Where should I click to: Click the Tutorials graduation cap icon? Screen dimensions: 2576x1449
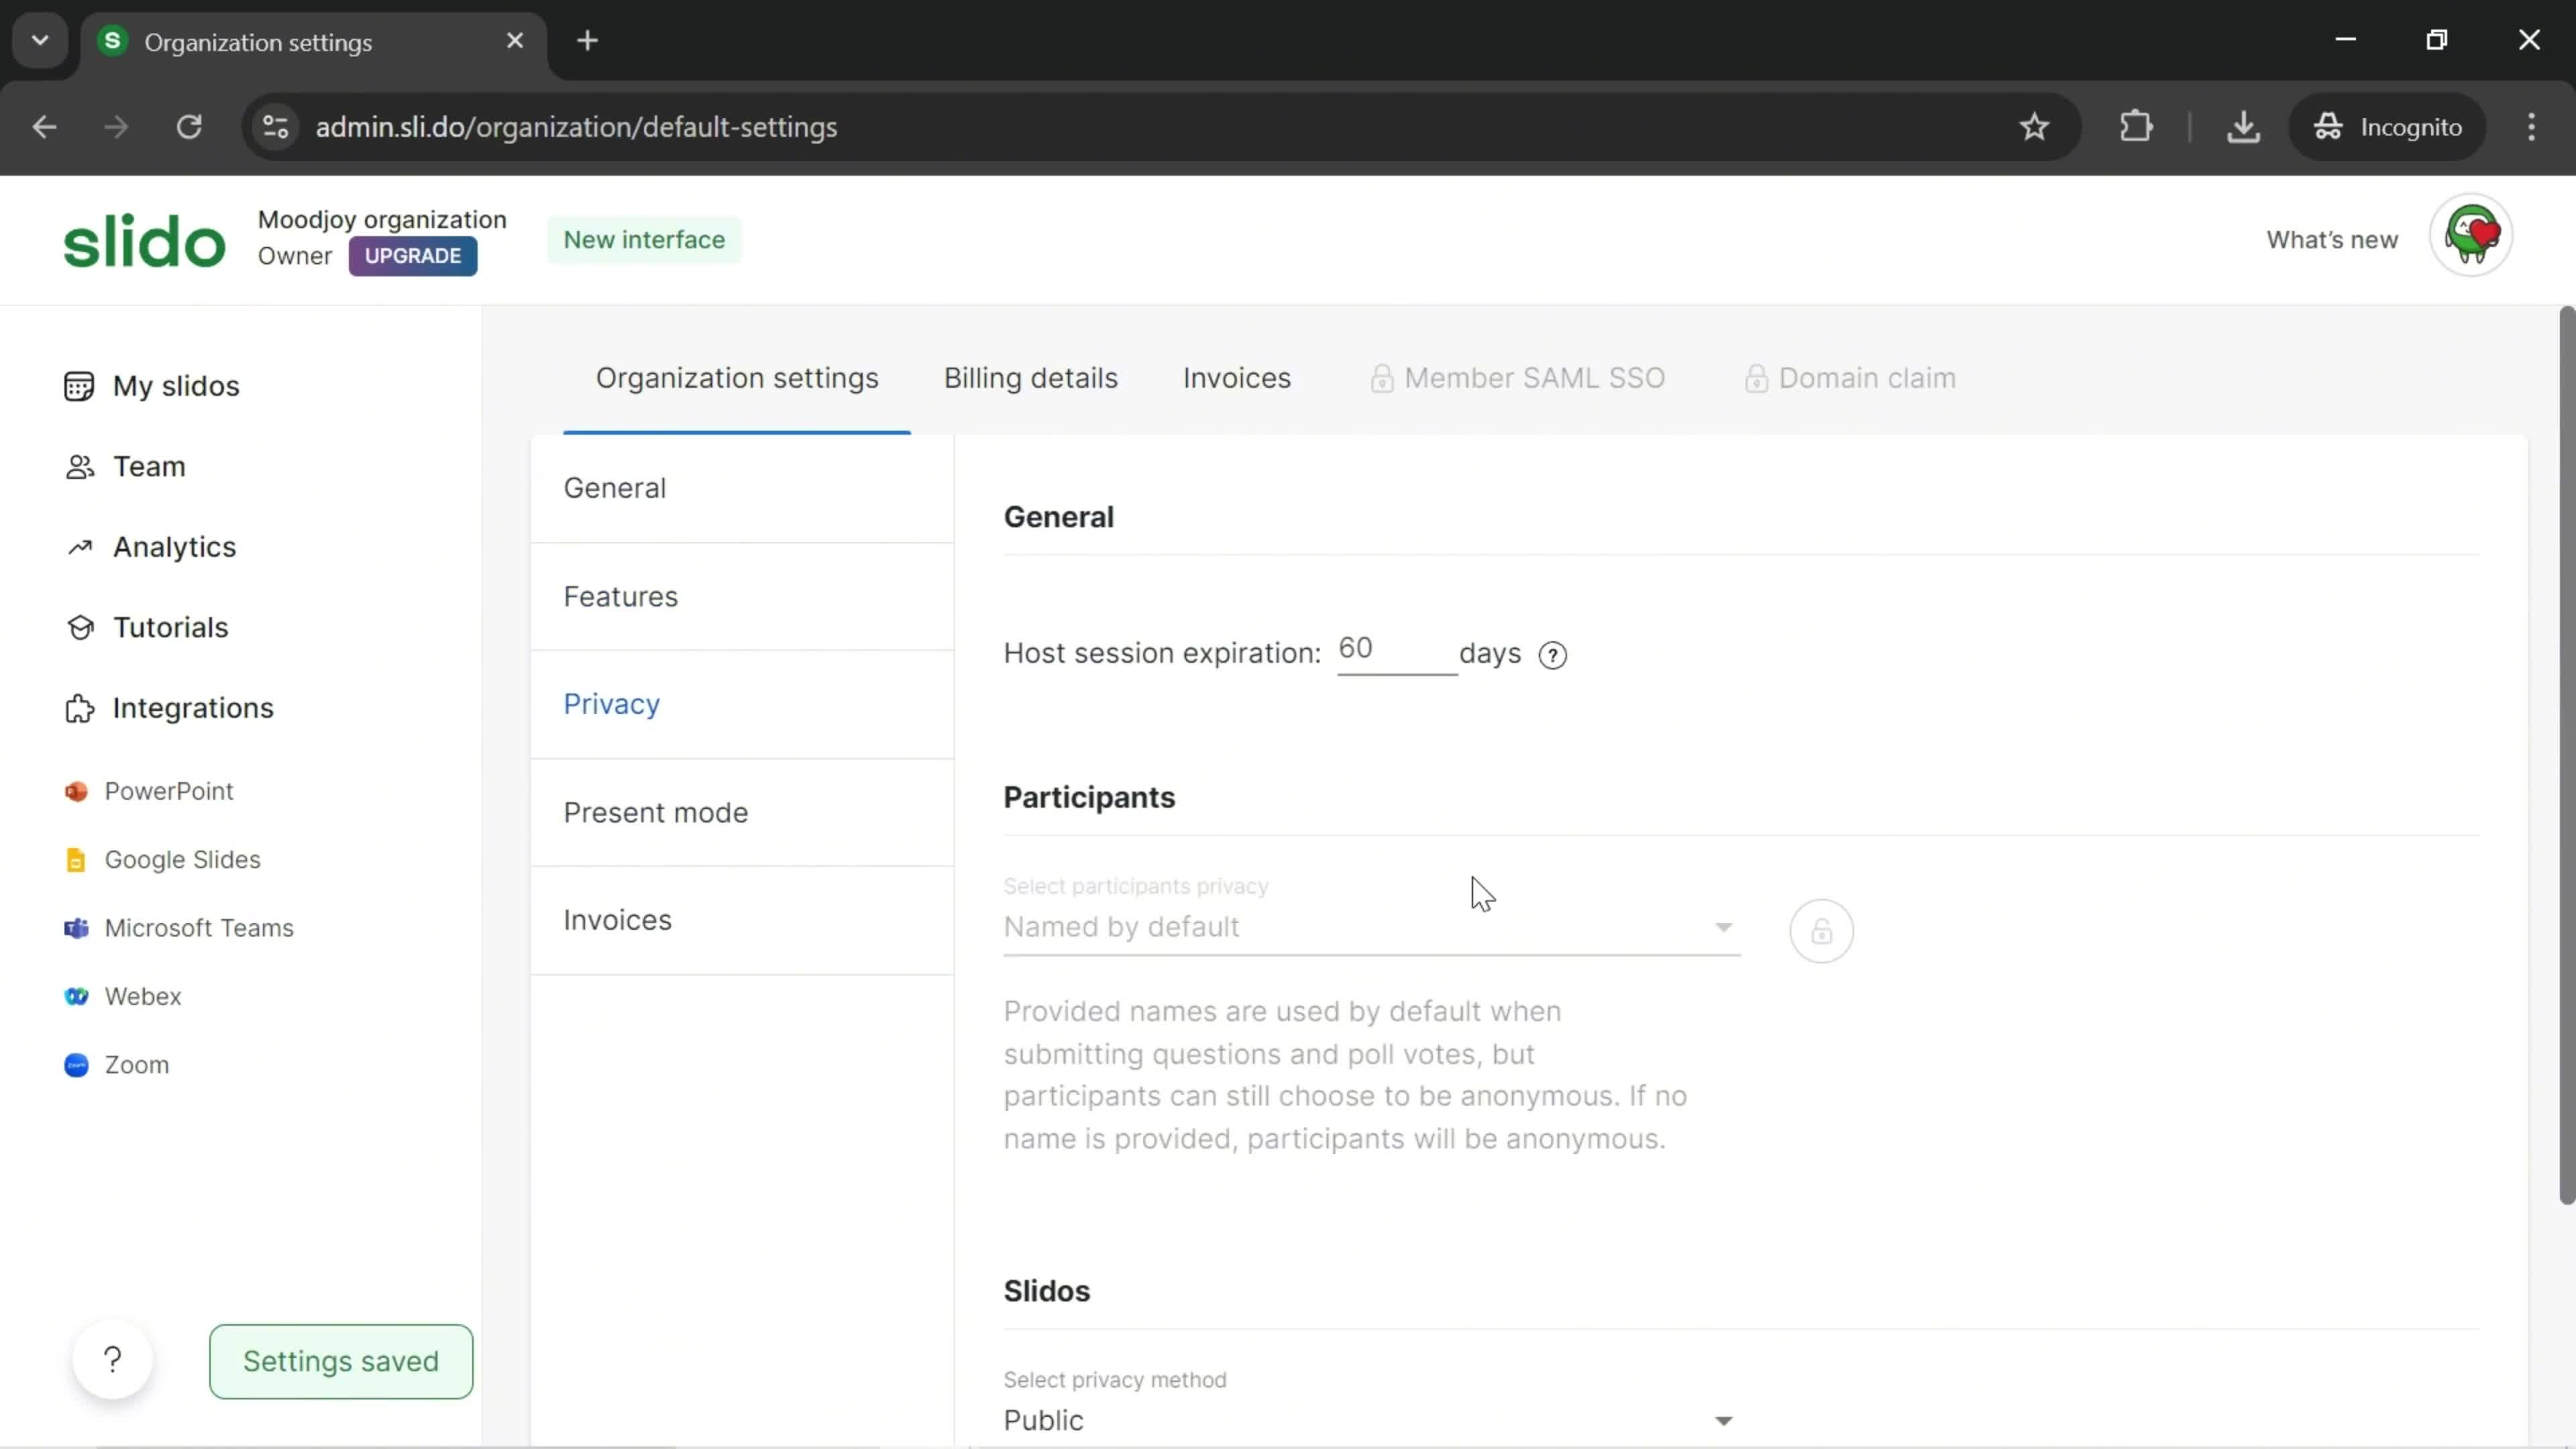point(80,628)
